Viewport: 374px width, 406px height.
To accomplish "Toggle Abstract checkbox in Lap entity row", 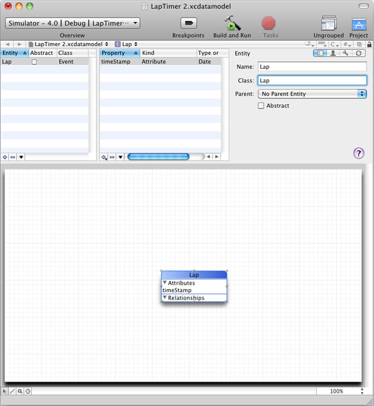I will pyautogui.click(x=34, y=62).
